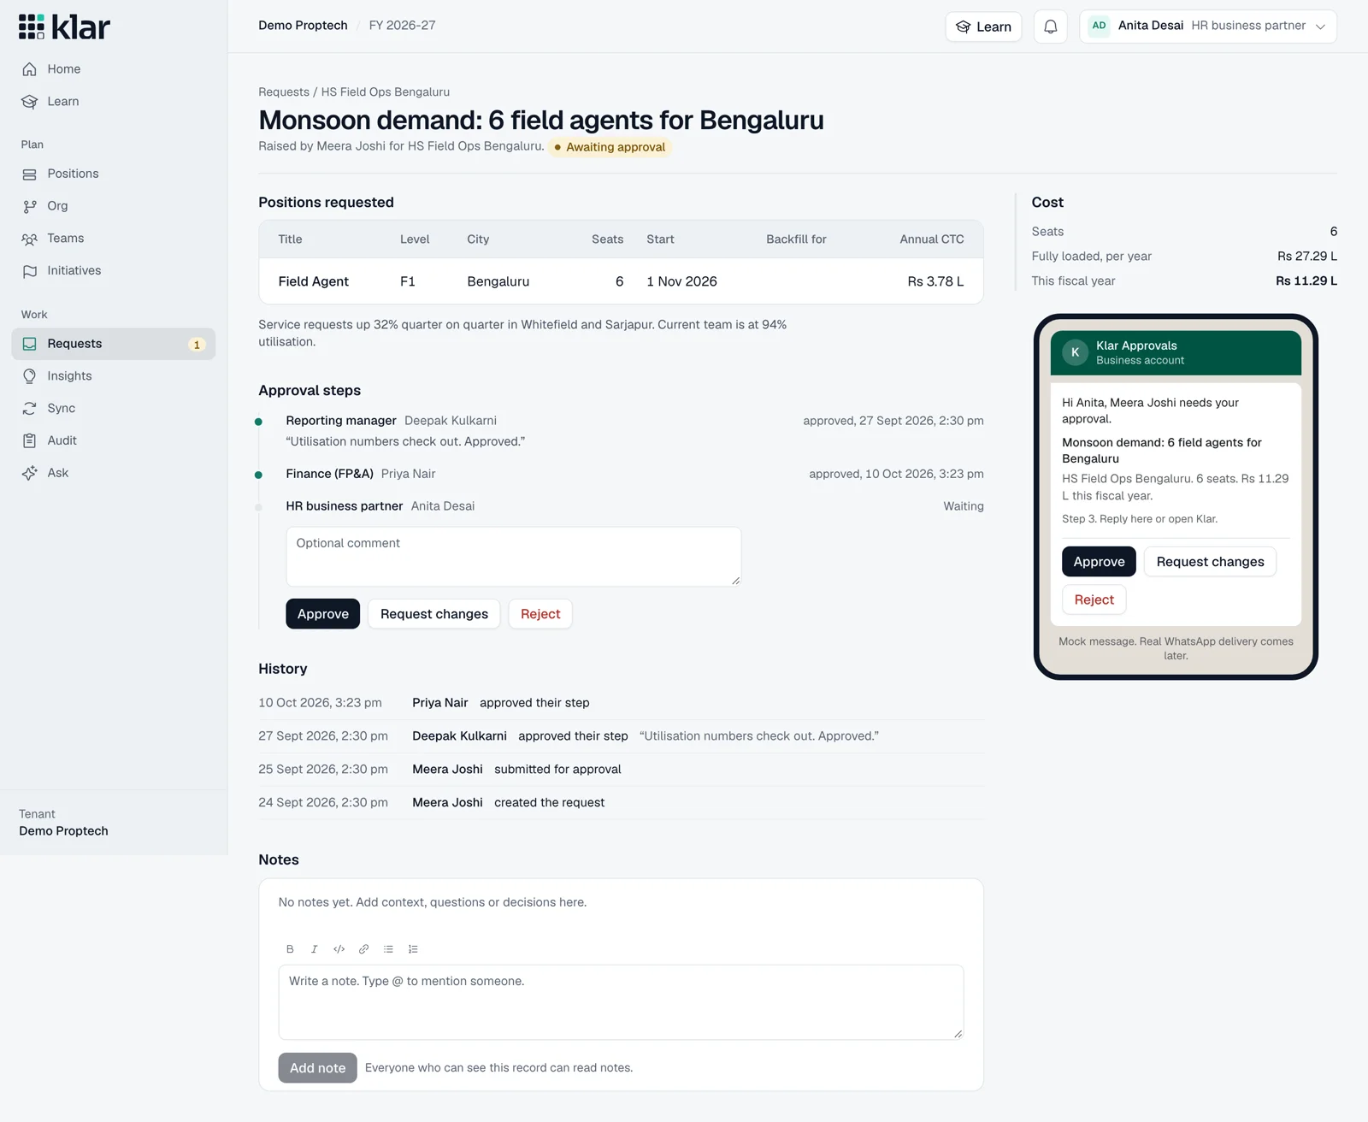The width and height of the screenshot is (1368, 1122).
Task: Click Request changes under Approval steps
Action: pyautogui.click(x=434, y=614)
